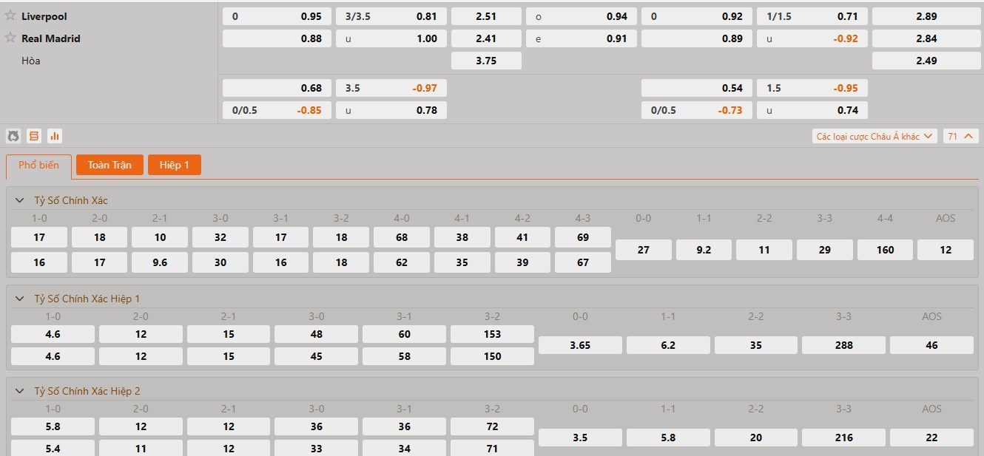Viewport: 984px width, 456px height.
Task: Open the Hiệp 1 tab
Action: click(175, 165)
